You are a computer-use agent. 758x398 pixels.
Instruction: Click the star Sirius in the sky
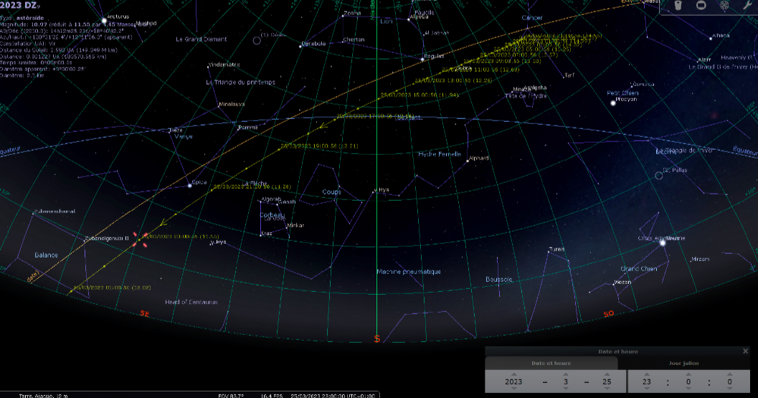[663, 243]
